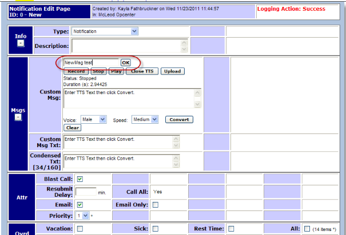Open the Priority dropdown
346x235 pixels.
point(82,216)
